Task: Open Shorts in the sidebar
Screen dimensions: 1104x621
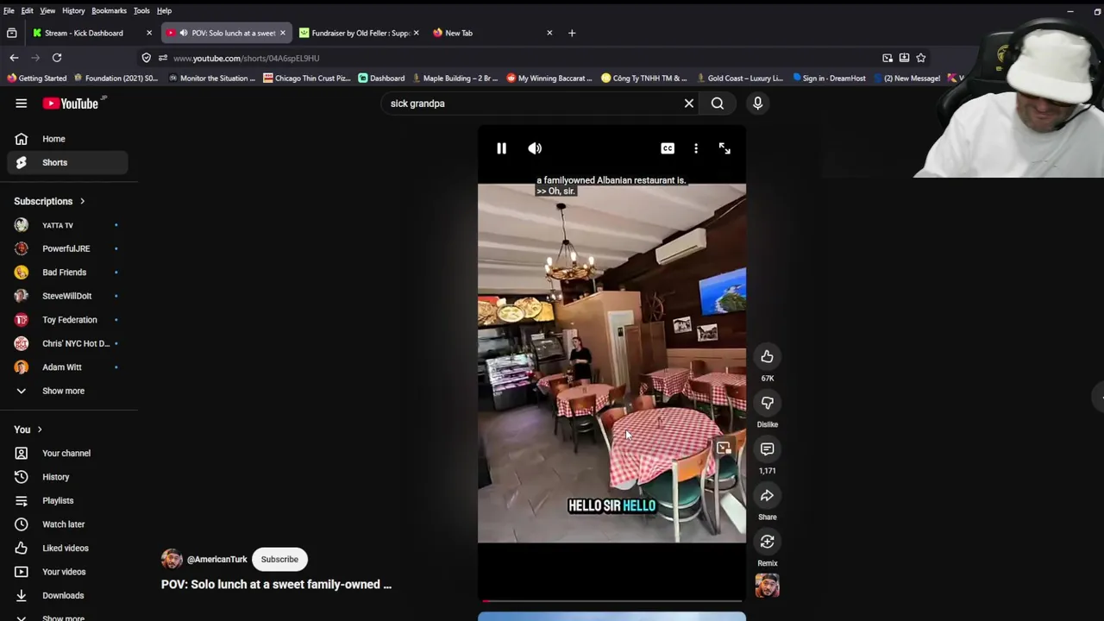Action: tap(67, 162)
